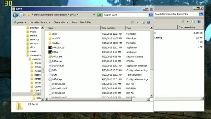Select the dvdbnd0.bhd5 file icon
The width and height of the screenshot is (211, 119).
tap(50, 88)
